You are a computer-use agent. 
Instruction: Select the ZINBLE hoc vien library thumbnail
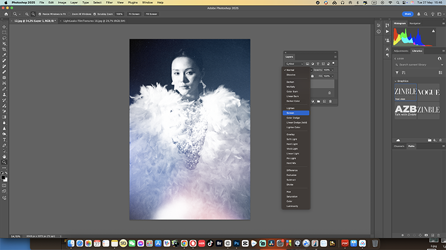(405, 93)
